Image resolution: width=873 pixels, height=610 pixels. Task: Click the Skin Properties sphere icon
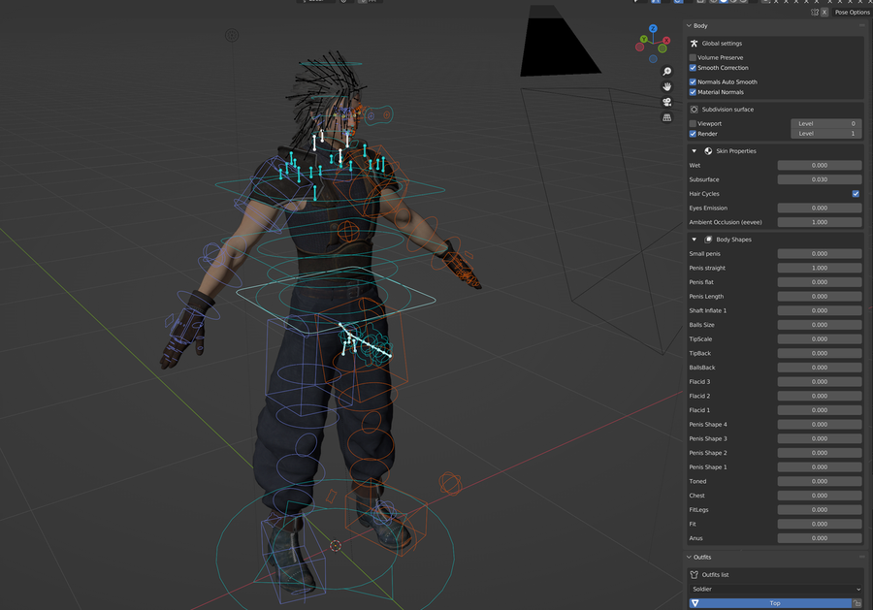coord(708,151)
